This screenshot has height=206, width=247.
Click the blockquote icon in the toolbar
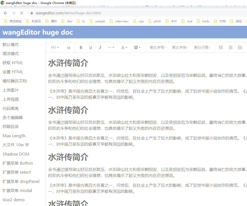(x=68, y=47)
